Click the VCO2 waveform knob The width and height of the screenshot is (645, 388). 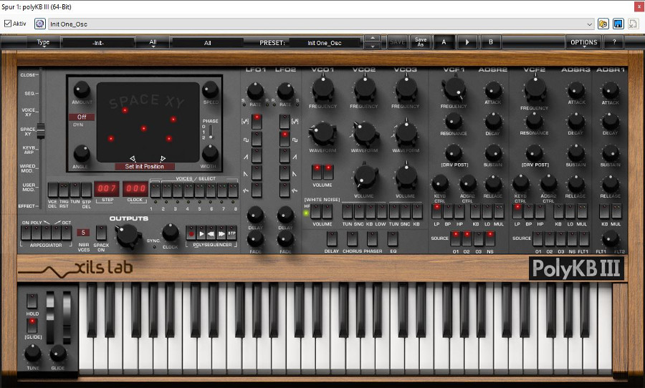(365, 132)
